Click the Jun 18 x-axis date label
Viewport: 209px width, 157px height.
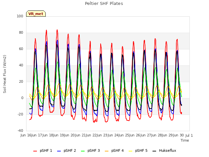click(x=48, y=135)
